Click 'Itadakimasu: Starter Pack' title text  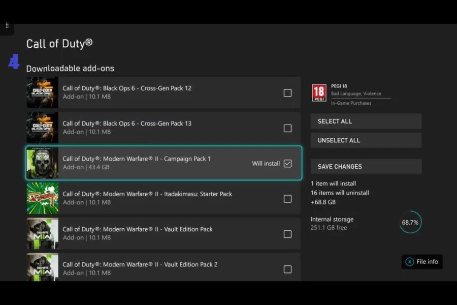coord(198,194)
